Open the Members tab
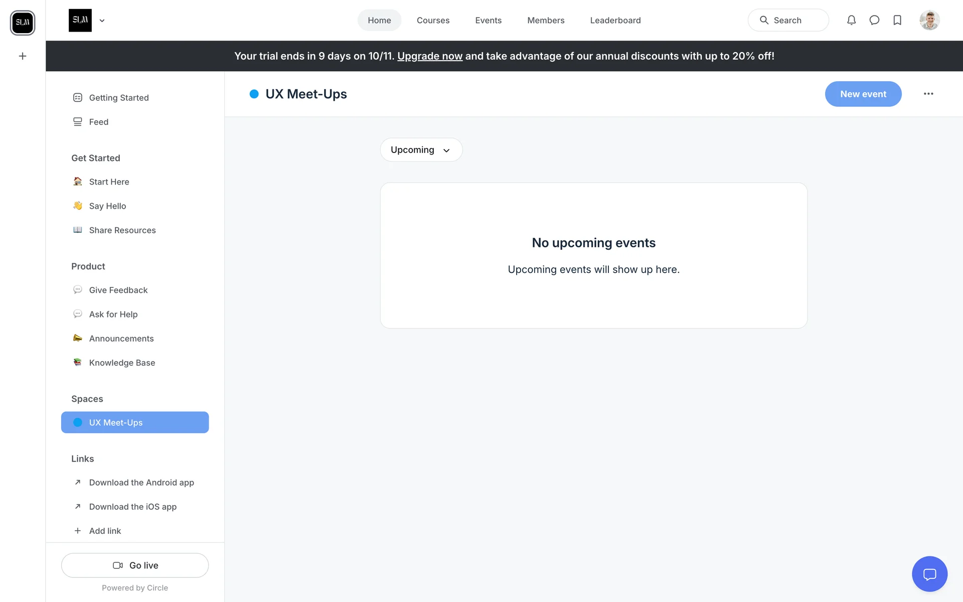The height and width of the screenshot is (602, 963). [x=546, y=21]
